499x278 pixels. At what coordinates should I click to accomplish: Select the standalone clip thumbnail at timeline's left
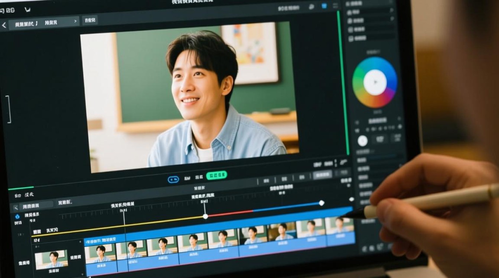pyautogui.click(x=51, y=259)
